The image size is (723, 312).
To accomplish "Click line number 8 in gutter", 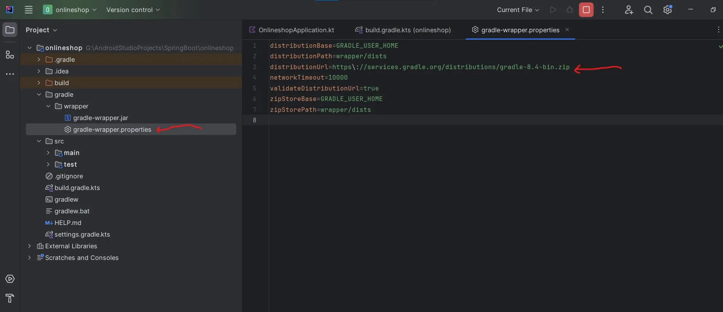I will 254,120.
